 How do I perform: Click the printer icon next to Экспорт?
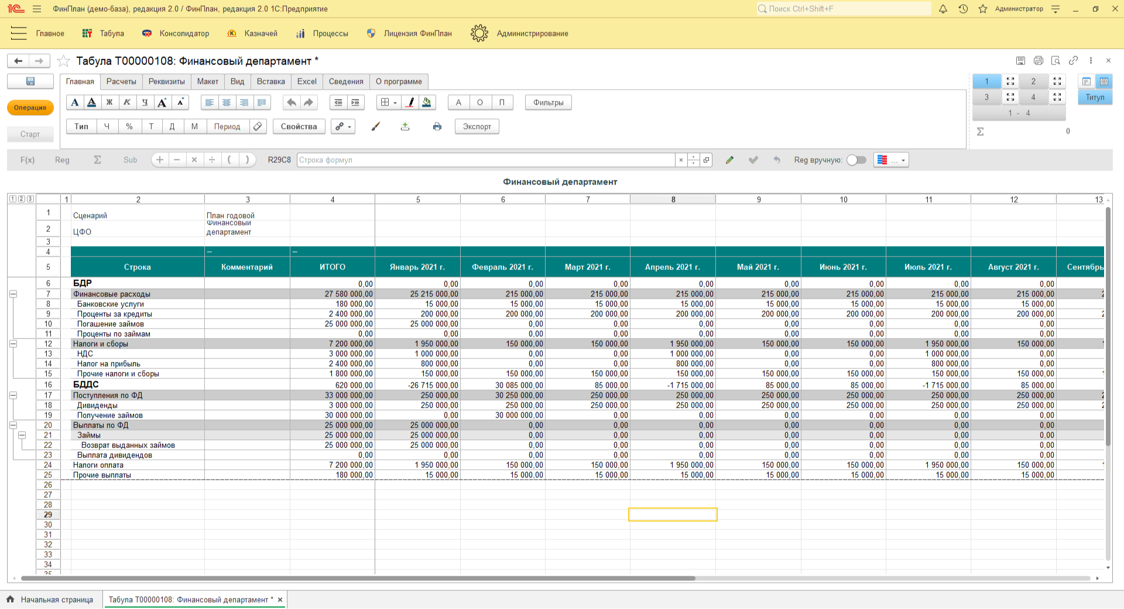coord(437,126)
